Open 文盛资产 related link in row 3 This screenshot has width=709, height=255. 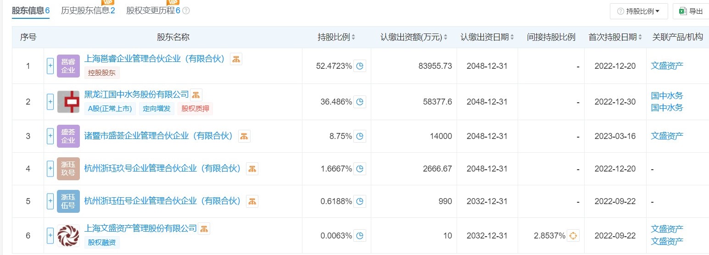(667, 136)
